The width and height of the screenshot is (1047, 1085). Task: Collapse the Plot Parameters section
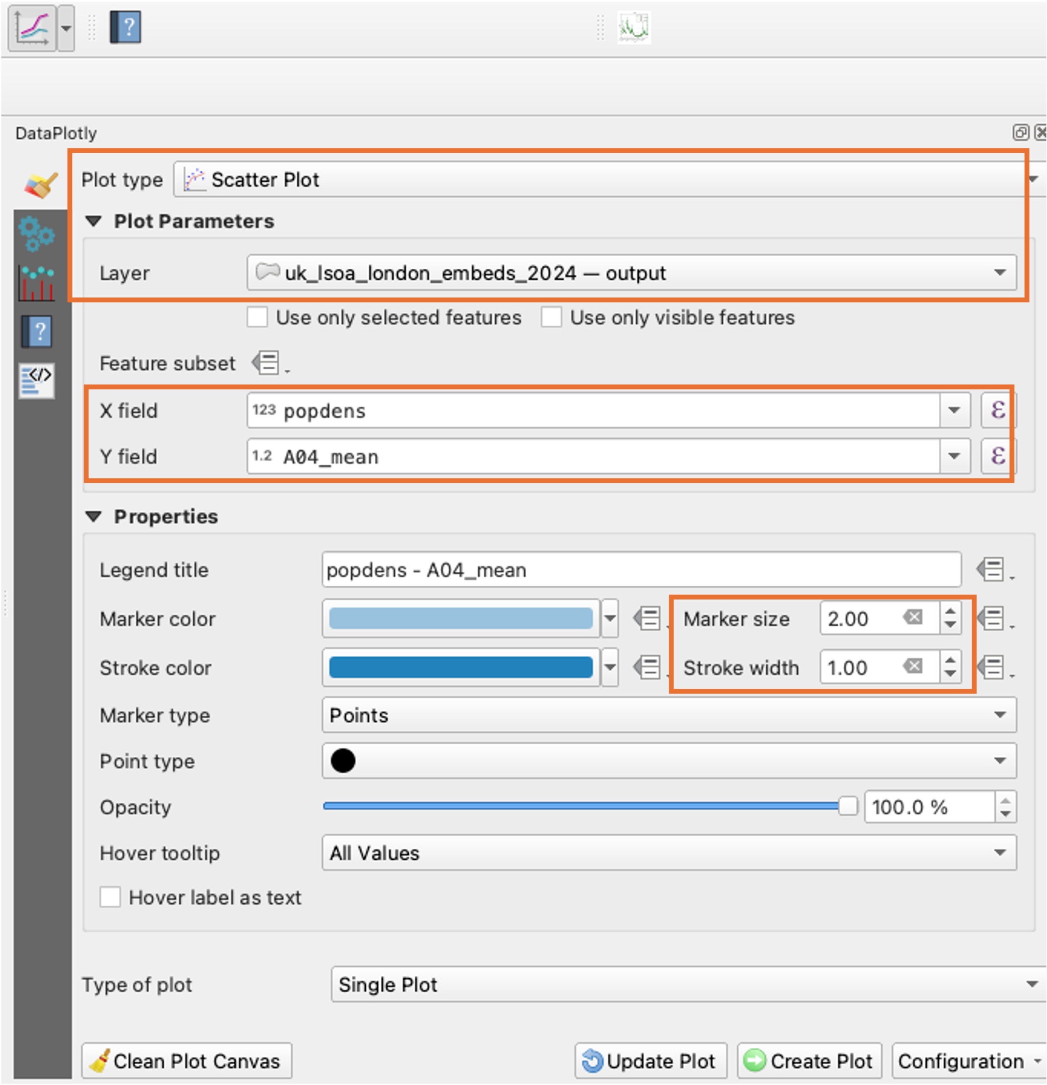tap(94, 221)
